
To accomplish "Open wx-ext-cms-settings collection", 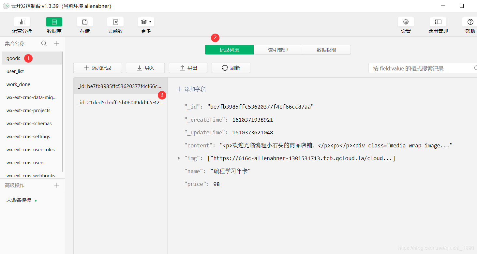I will click(31, 137).
